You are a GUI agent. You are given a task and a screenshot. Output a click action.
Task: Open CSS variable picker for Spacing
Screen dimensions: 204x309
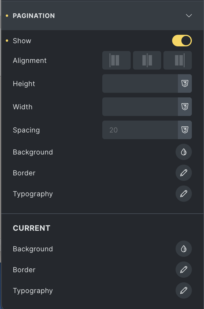click(x=185, y=130)
